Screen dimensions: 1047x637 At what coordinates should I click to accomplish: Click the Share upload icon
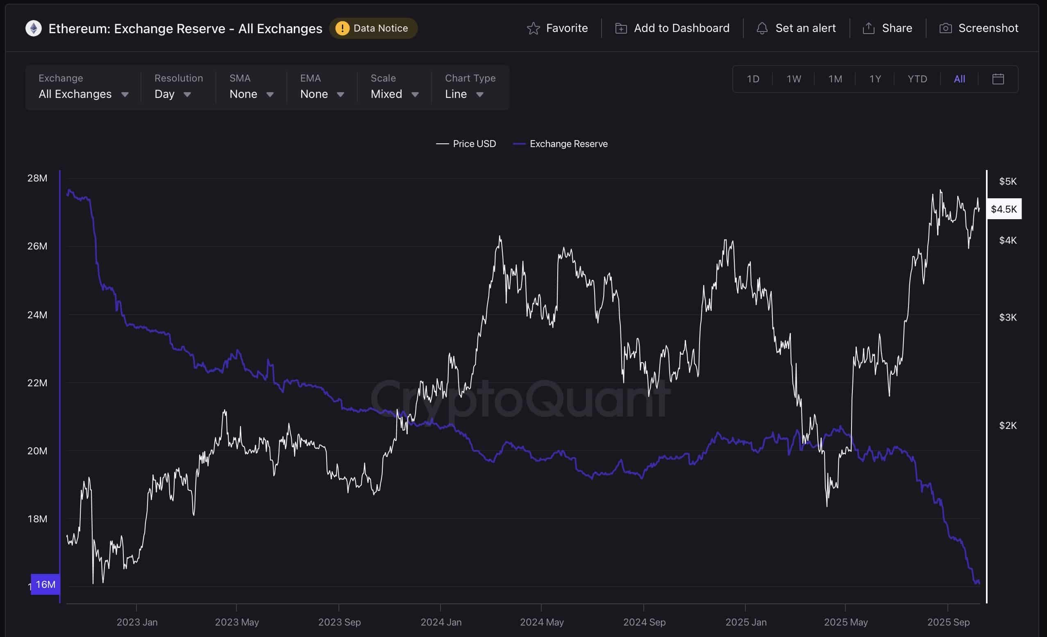pyautogui.click(x=868, y=28)
